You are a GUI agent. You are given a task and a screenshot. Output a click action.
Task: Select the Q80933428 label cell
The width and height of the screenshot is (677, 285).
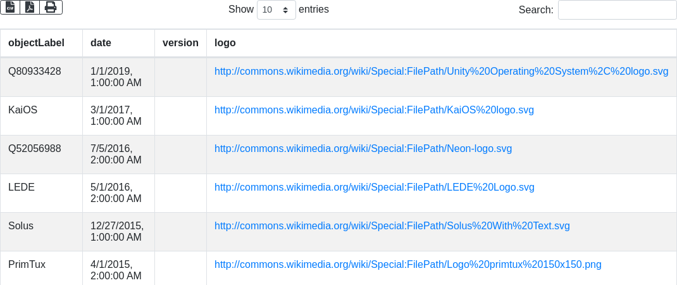35,72
